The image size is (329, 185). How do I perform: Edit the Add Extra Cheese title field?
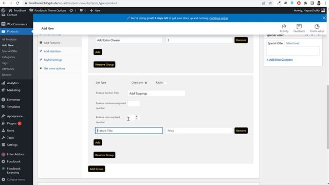[129, 40]
